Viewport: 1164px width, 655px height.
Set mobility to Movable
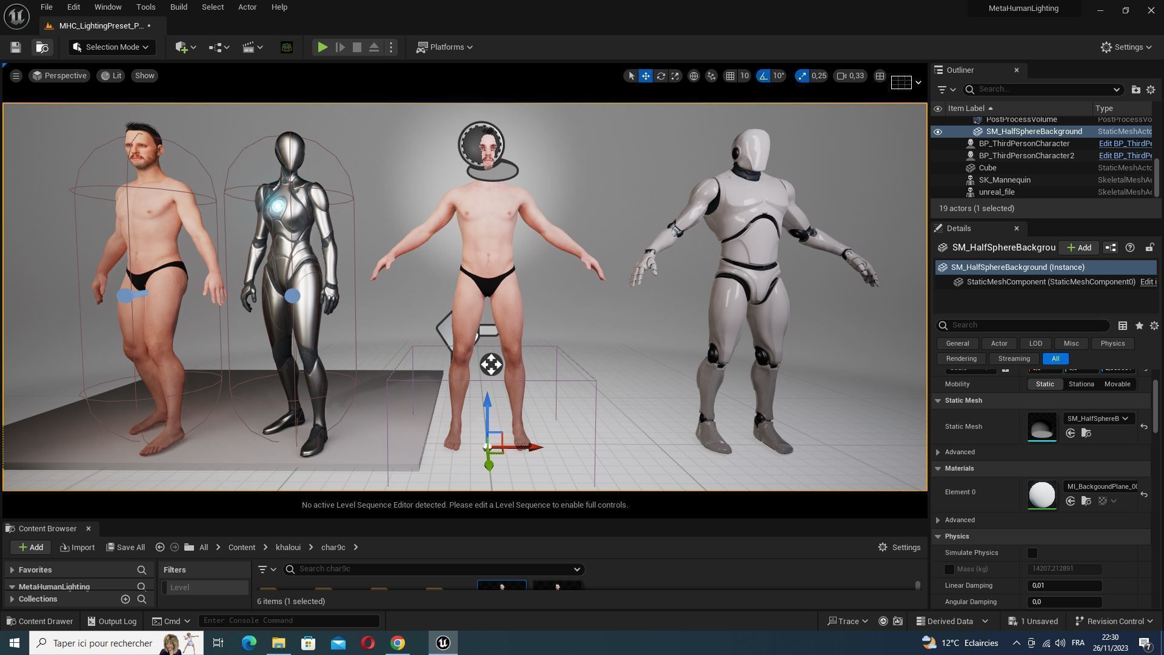point(1117,384)
